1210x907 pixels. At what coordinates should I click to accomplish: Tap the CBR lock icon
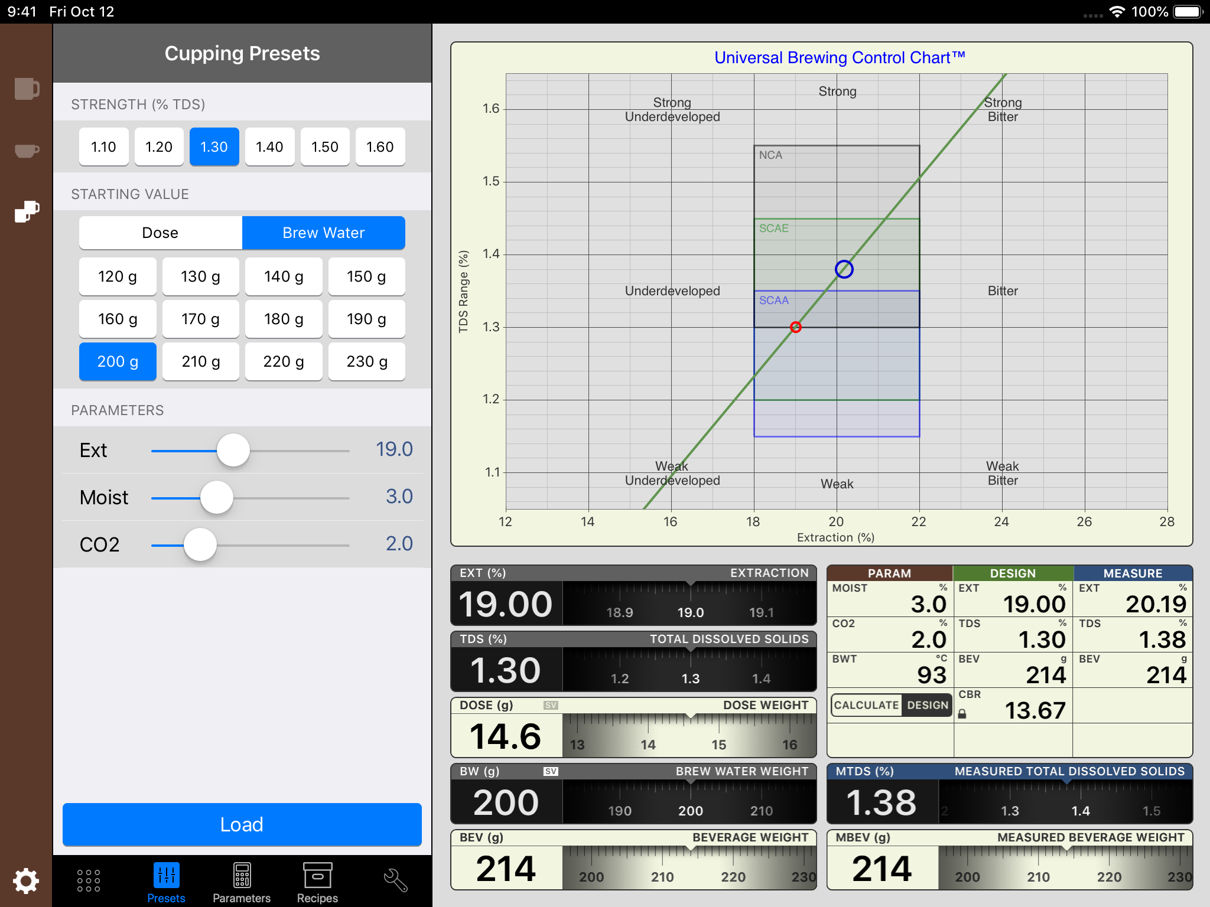click(962, 714)
